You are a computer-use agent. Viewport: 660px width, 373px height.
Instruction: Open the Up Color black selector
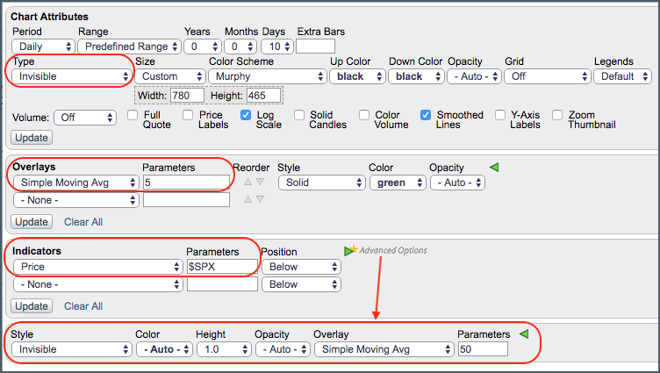(357, 76)
